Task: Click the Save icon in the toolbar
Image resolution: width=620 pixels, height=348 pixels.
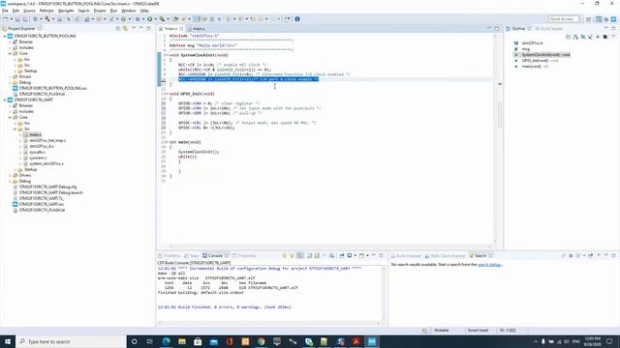Action: (x=17, y=19)
